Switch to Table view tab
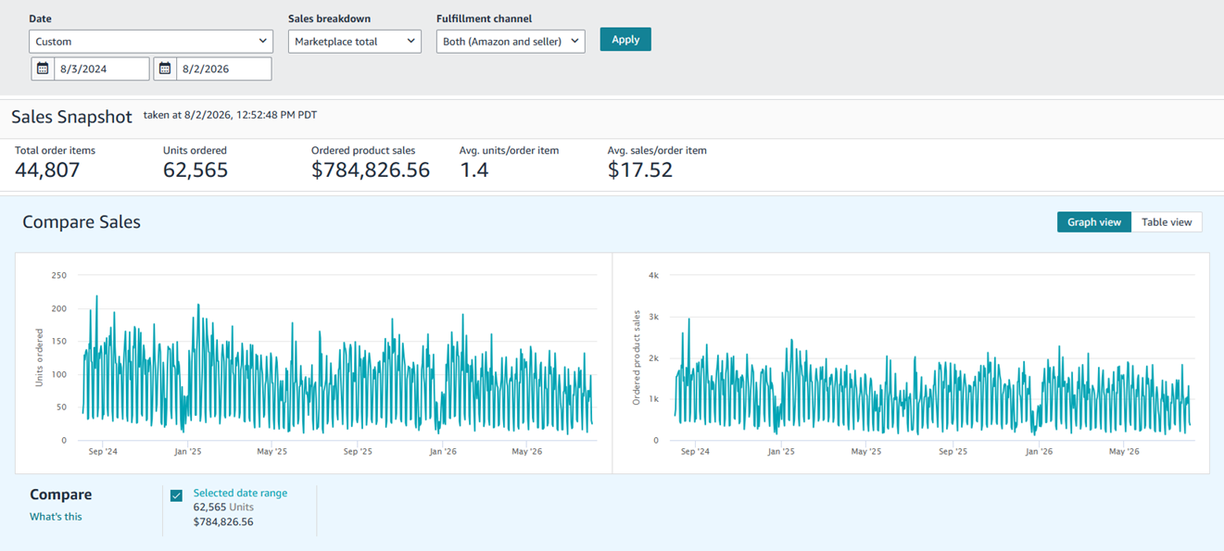Image resolution: width=1224 pixels, height=551 pixels. pyautogui.click(x=1167, y=222)
